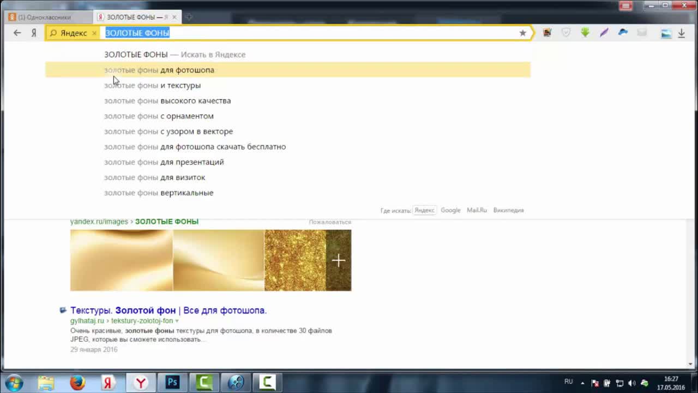Open the round blue taskbar app icon
Screen dimensions: 698x393
236,383
